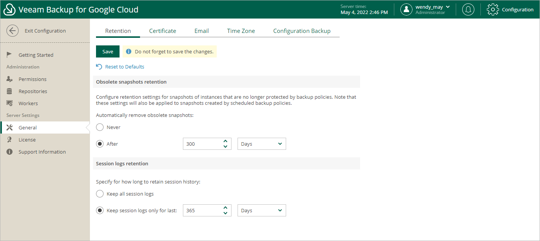Click Exit Configuration label
The image size is (540, 241).
tap(45, 31)
